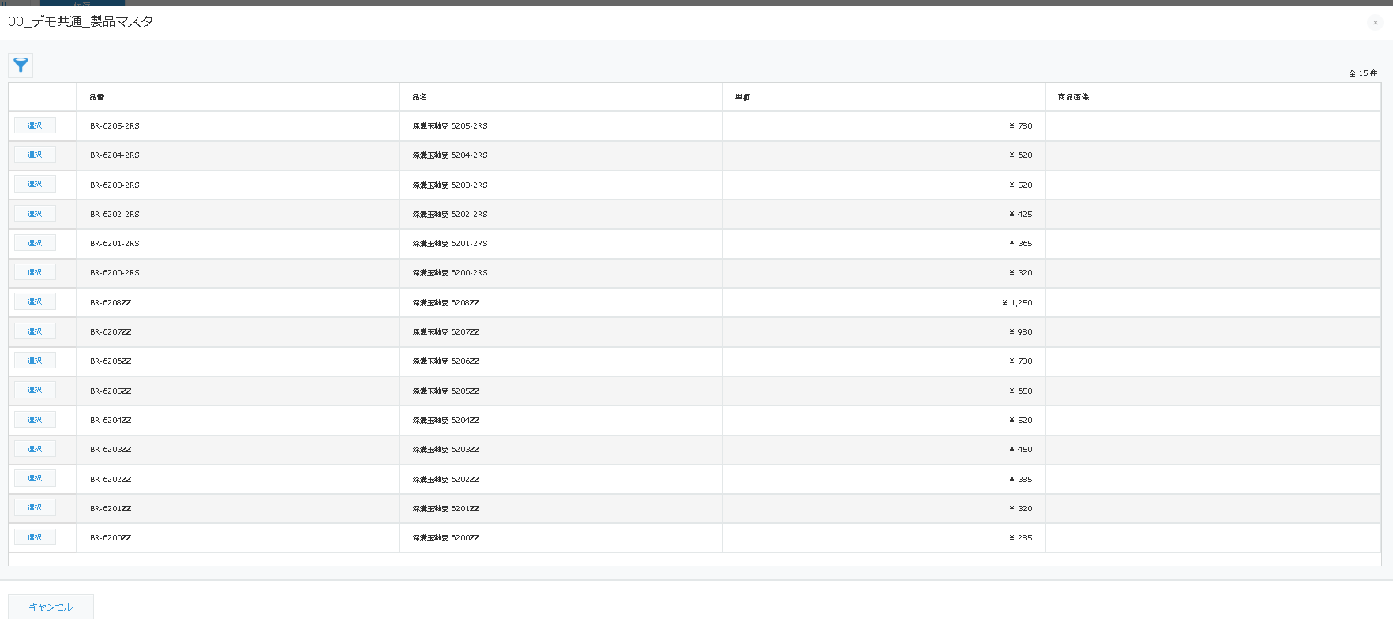Close the product master dialog
The width and height of the screenshot is (1393, 628).
click(1375, 23)
